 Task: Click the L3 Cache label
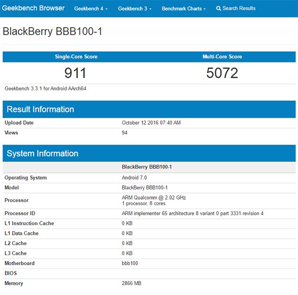point(15,254)
